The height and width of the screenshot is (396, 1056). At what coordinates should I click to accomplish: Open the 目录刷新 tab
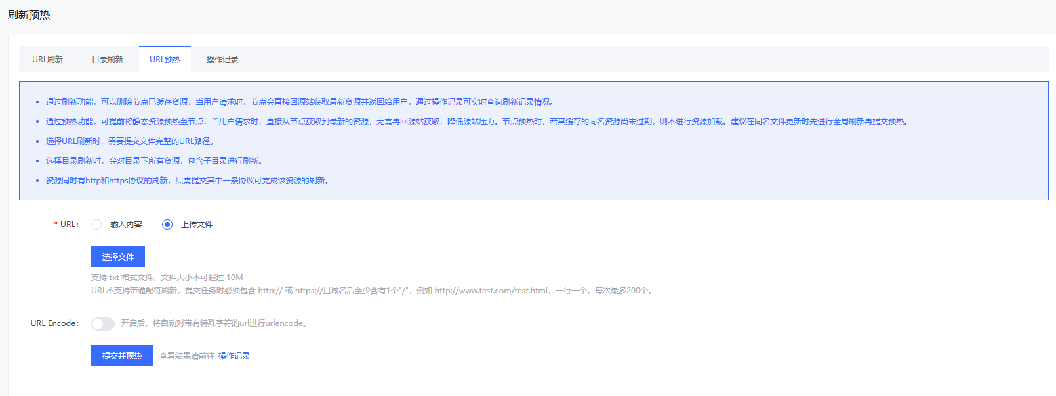coord(108,60)
